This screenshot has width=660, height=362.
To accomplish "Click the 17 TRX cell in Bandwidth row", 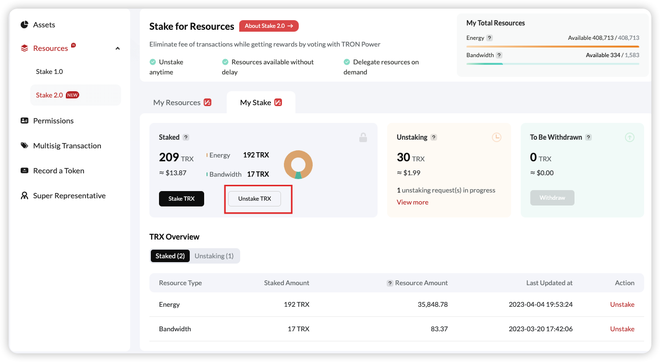I will pos(299,329).
